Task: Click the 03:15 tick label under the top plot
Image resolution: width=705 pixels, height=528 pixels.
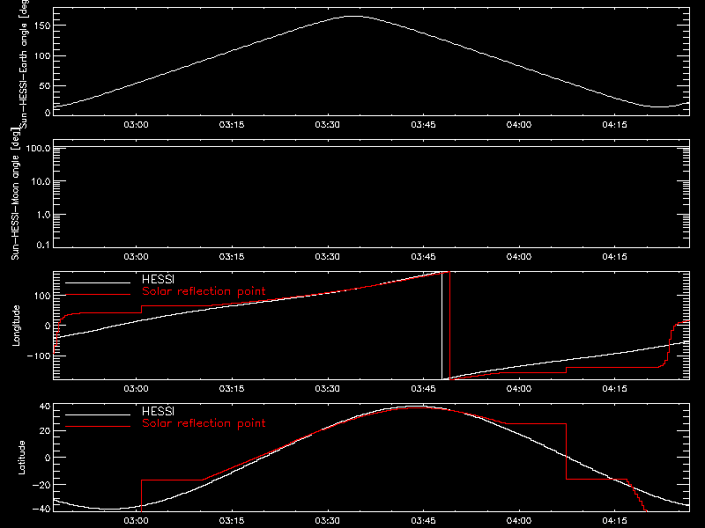Action: pyautogui.click(x=232, y=125)
